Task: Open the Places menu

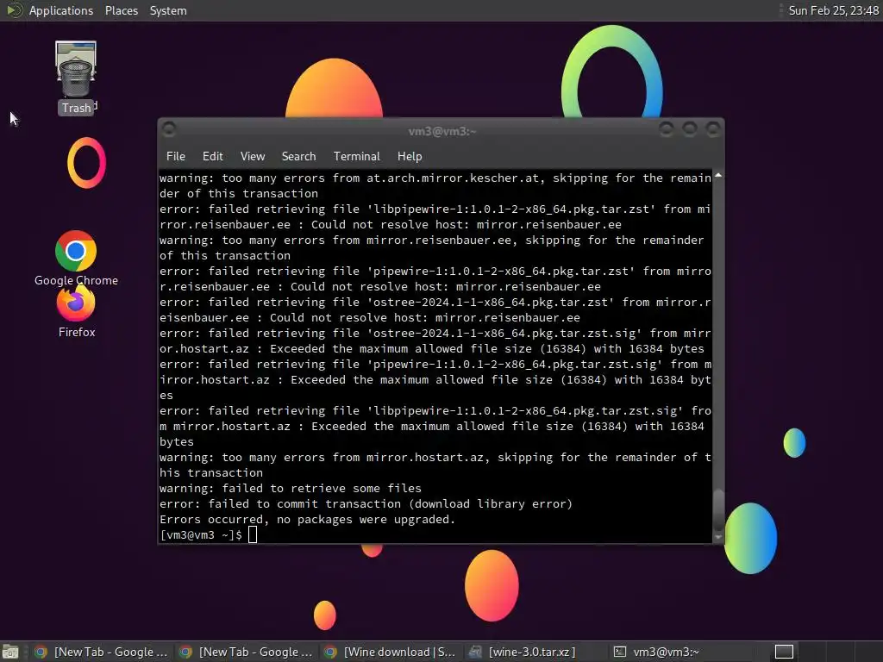Action: point(121,10)
